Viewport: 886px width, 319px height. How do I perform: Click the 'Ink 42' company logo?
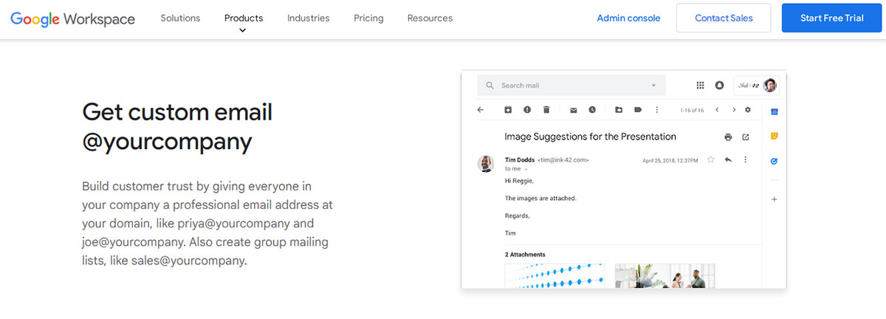tap(747, 86)
